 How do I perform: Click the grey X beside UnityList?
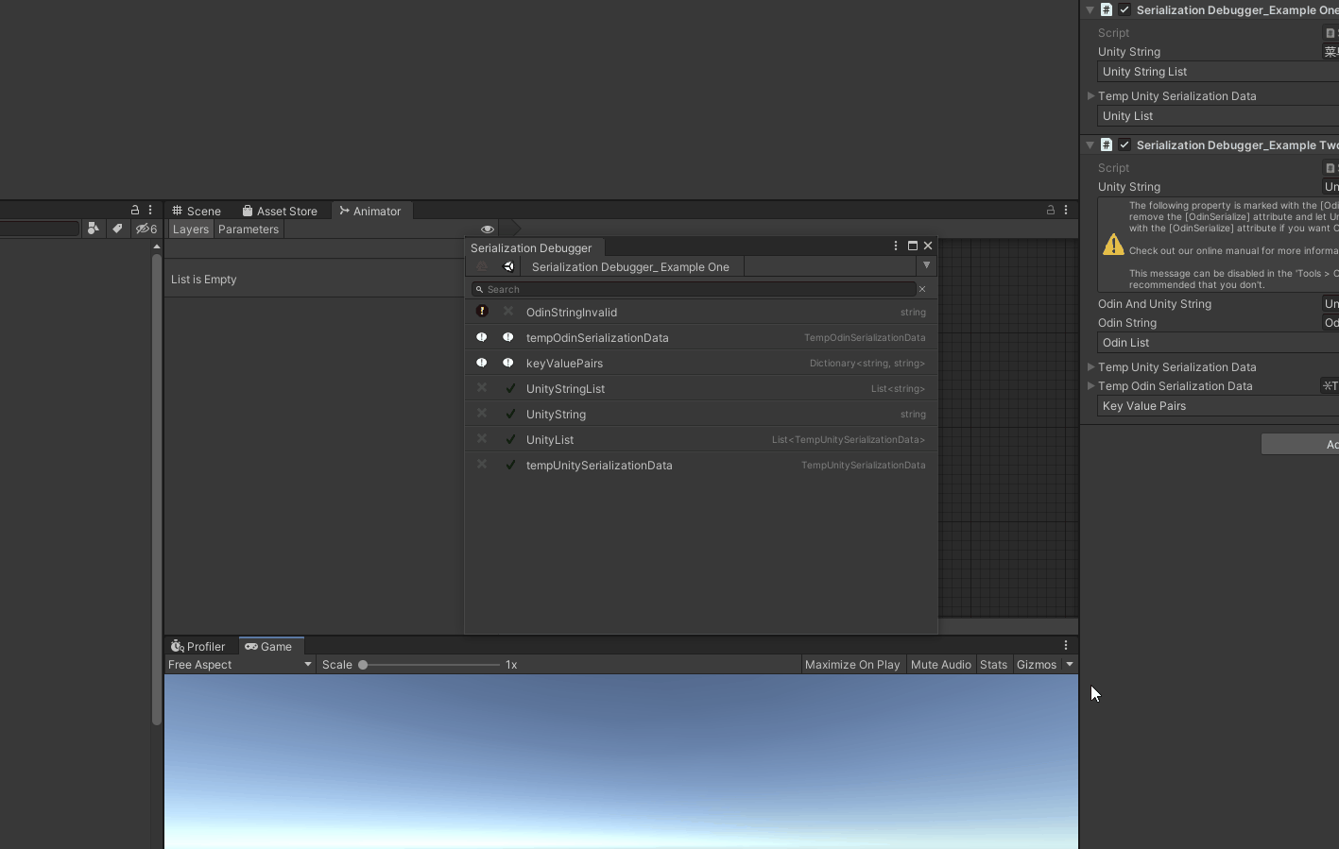tap(482, 439)
